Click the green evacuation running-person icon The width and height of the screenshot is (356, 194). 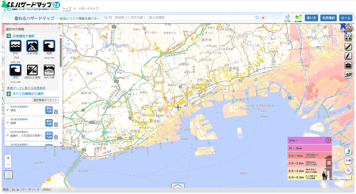(x=348, y=151)
